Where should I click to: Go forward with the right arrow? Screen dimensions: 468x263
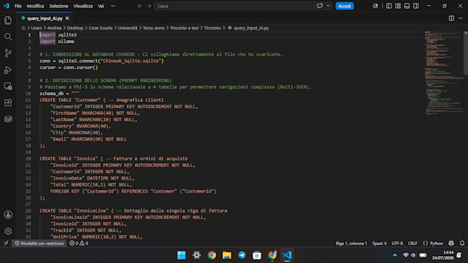tap(149, 6)
